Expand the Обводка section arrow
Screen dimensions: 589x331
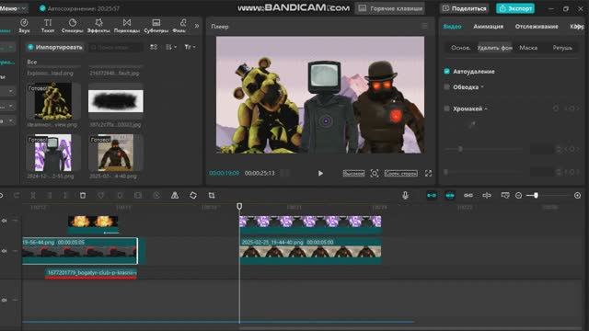[482, 87]
